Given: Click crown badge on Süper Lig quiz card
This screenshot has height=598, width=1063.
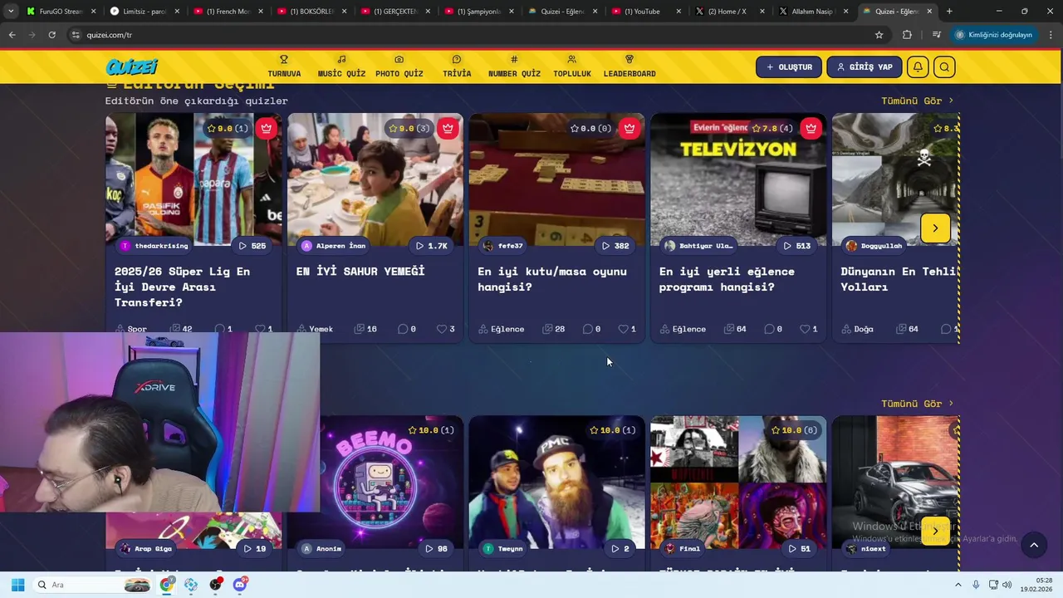Looking at the screenshot, I should 266,128.
